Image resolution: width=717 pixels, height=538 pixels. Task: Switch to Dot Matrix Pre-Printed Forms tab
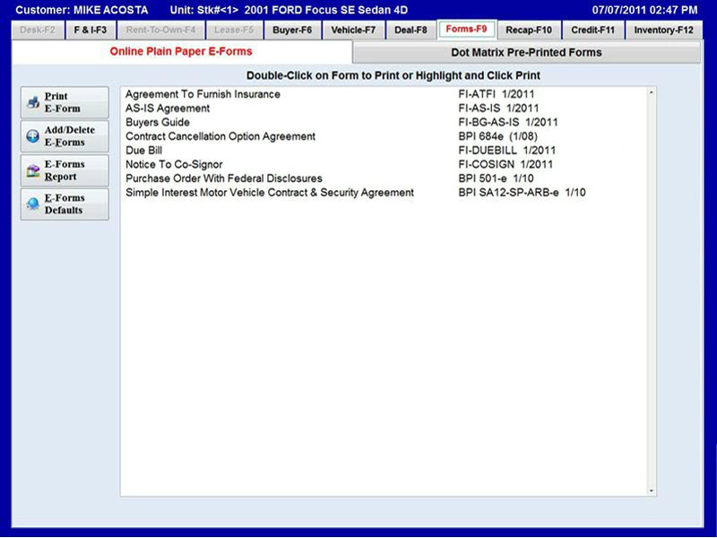coord(526,53)
